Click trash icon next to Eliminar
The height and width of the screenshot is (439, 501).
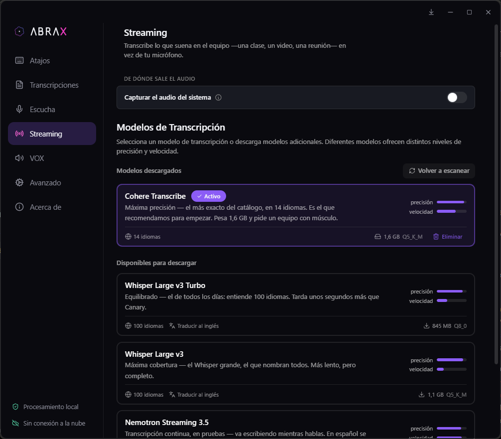(x=436, y=237)
